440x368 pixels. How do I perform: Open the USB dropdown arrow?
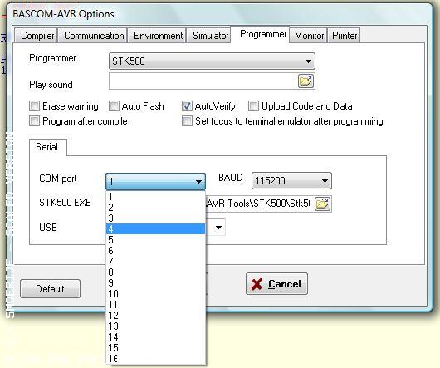click(218, 227)
